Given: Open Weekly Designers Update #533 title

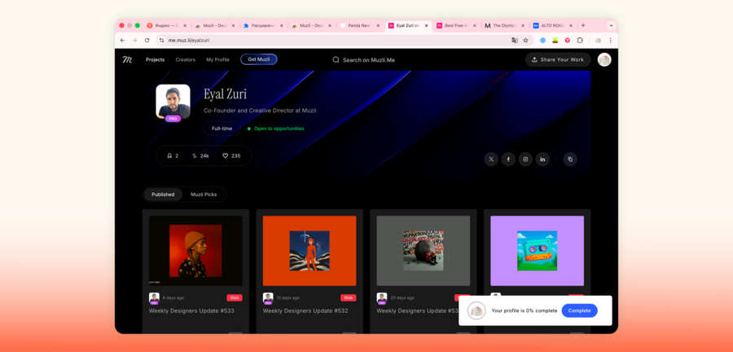Looking at the screenshot, I should point(191,311).
